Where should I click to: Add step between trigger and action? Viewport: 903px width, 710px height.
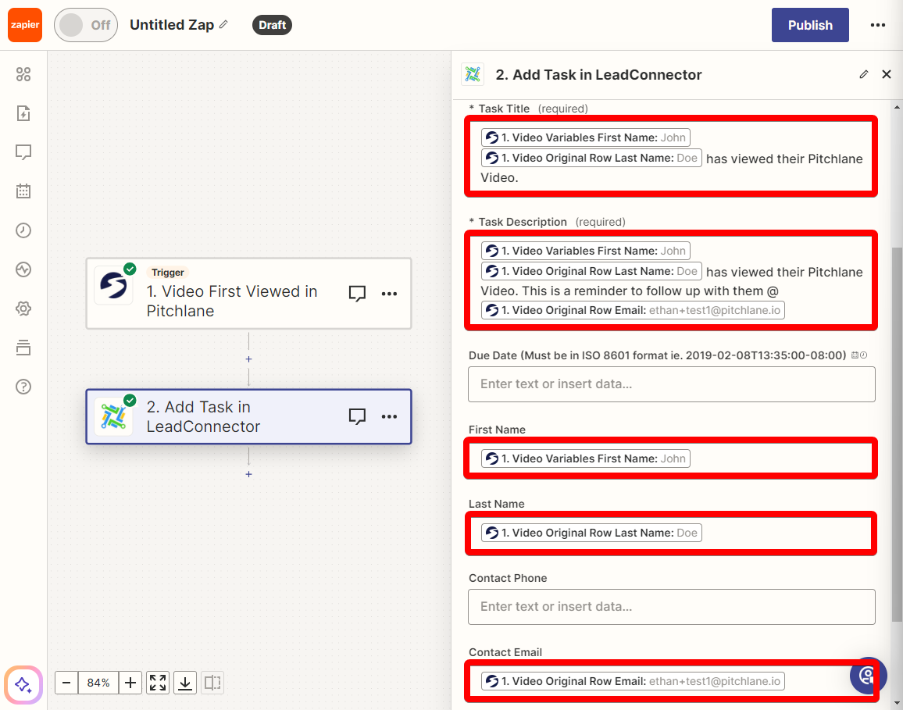[x=248, y=359]
